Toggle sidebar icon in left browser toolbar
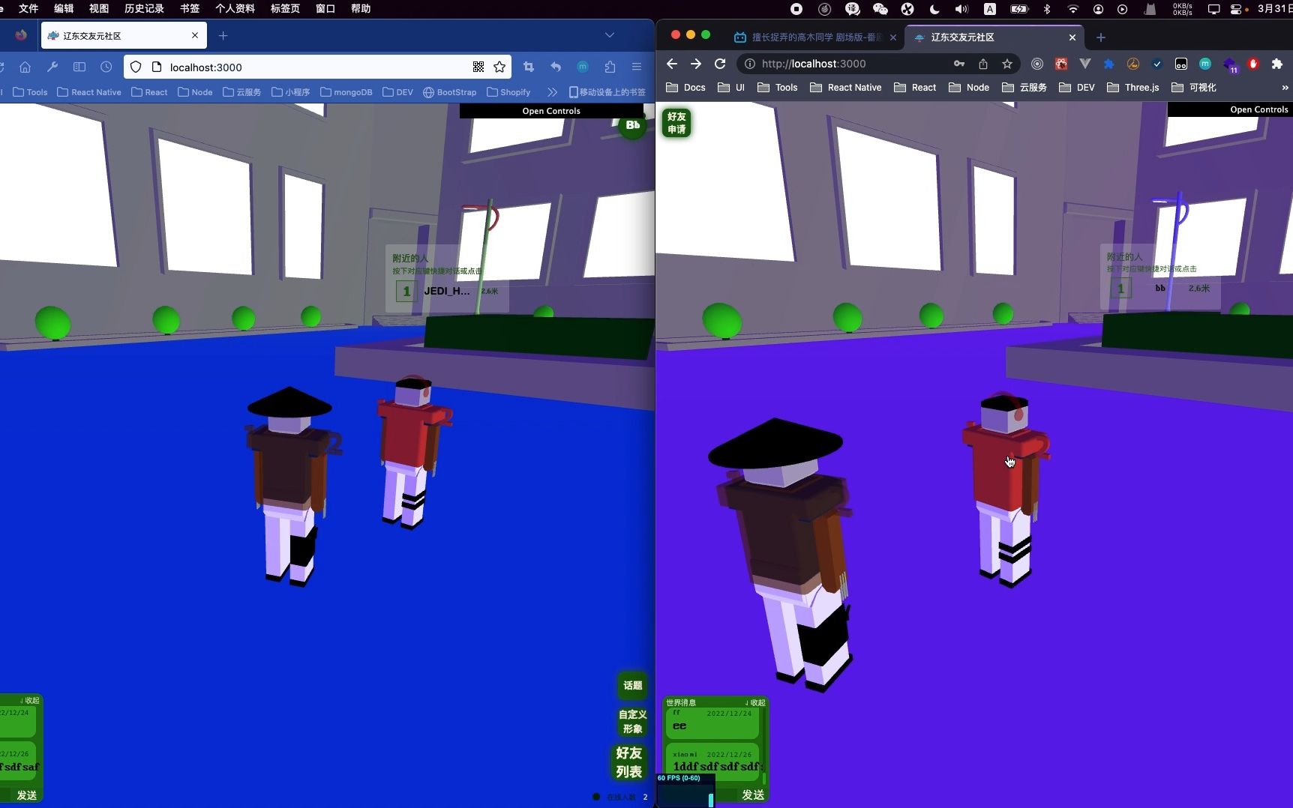Viewport: 1293px width, 808px height. point(79,67)
